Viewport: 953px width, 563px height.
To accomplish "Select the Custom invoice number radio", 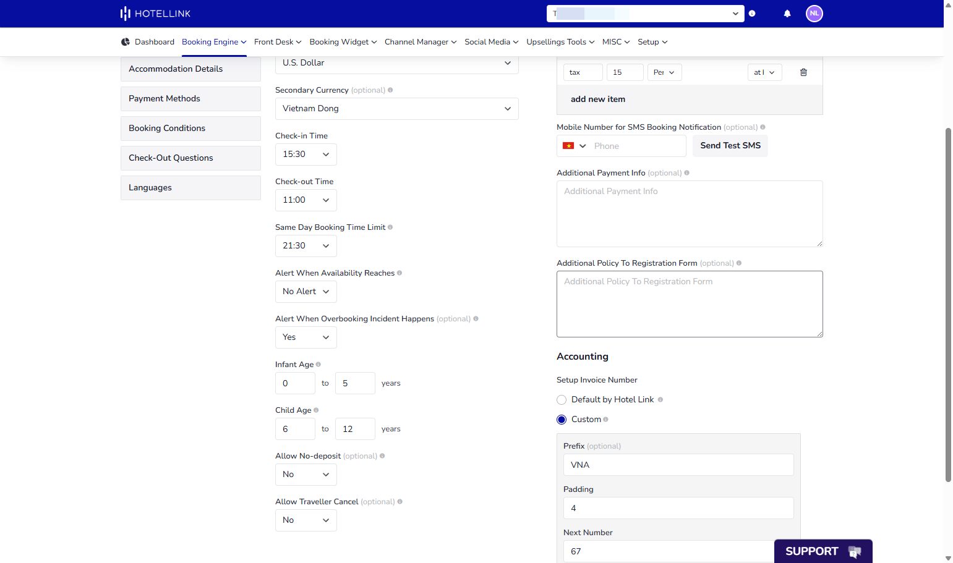I will pyautogui.click(x=562, y=420).
